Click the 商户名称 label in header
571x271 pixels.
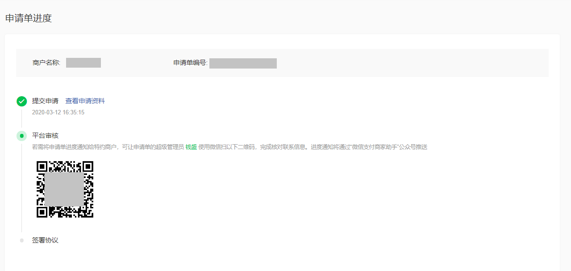(x=47, y=63)
